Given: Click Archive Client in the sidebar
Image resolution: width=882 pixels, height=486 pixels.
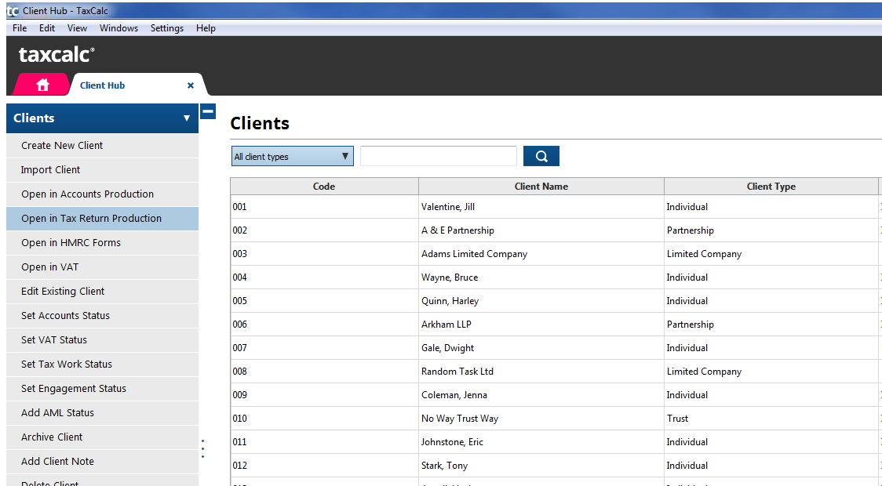Looking at the screenshot, I should click(x=102, y=437).
